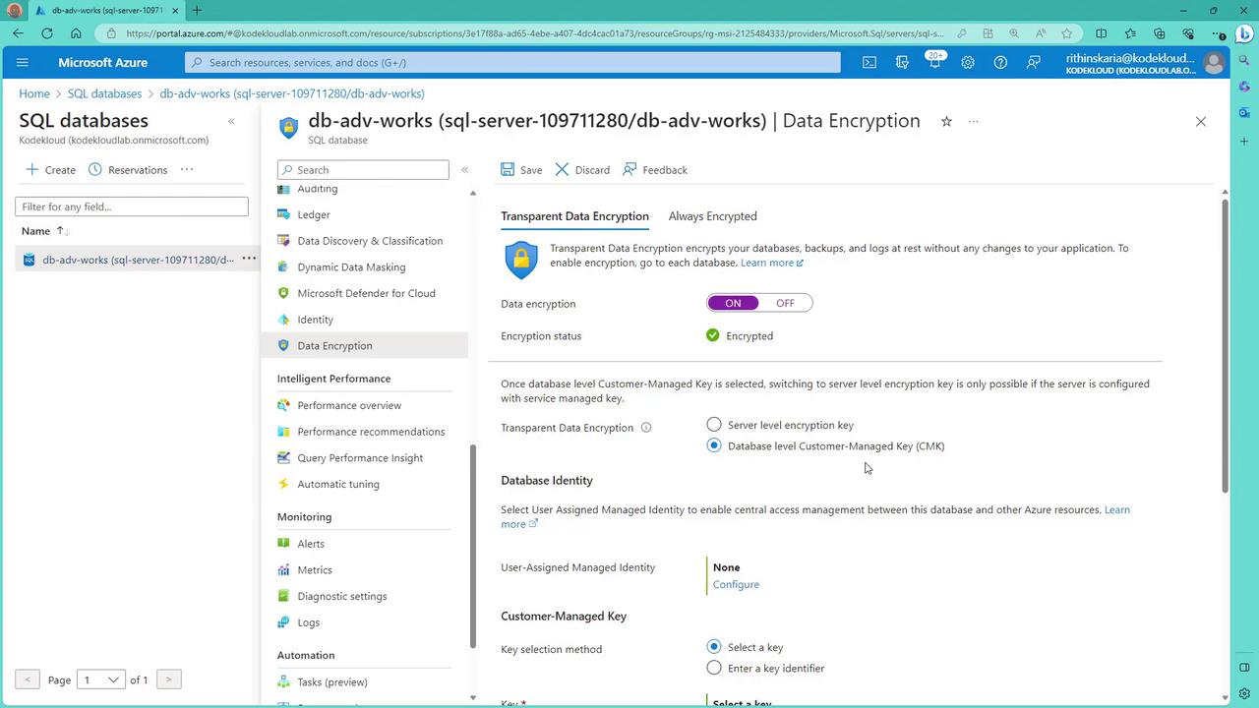Collapse the resource menu with chevrons
1259x708 pixels.
point(464,169)
